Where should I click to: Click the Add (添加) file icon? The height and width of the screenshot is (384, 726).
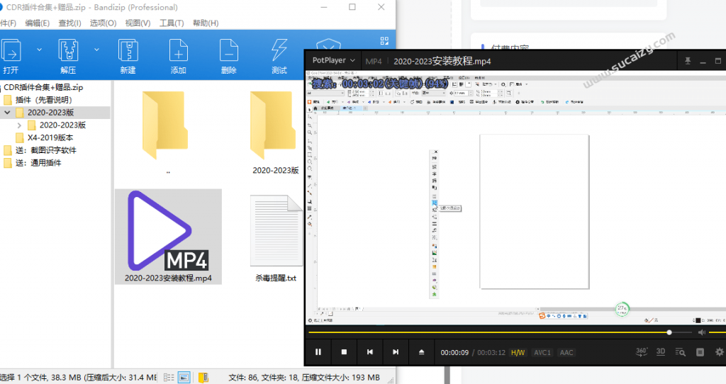tap(178, 52)
